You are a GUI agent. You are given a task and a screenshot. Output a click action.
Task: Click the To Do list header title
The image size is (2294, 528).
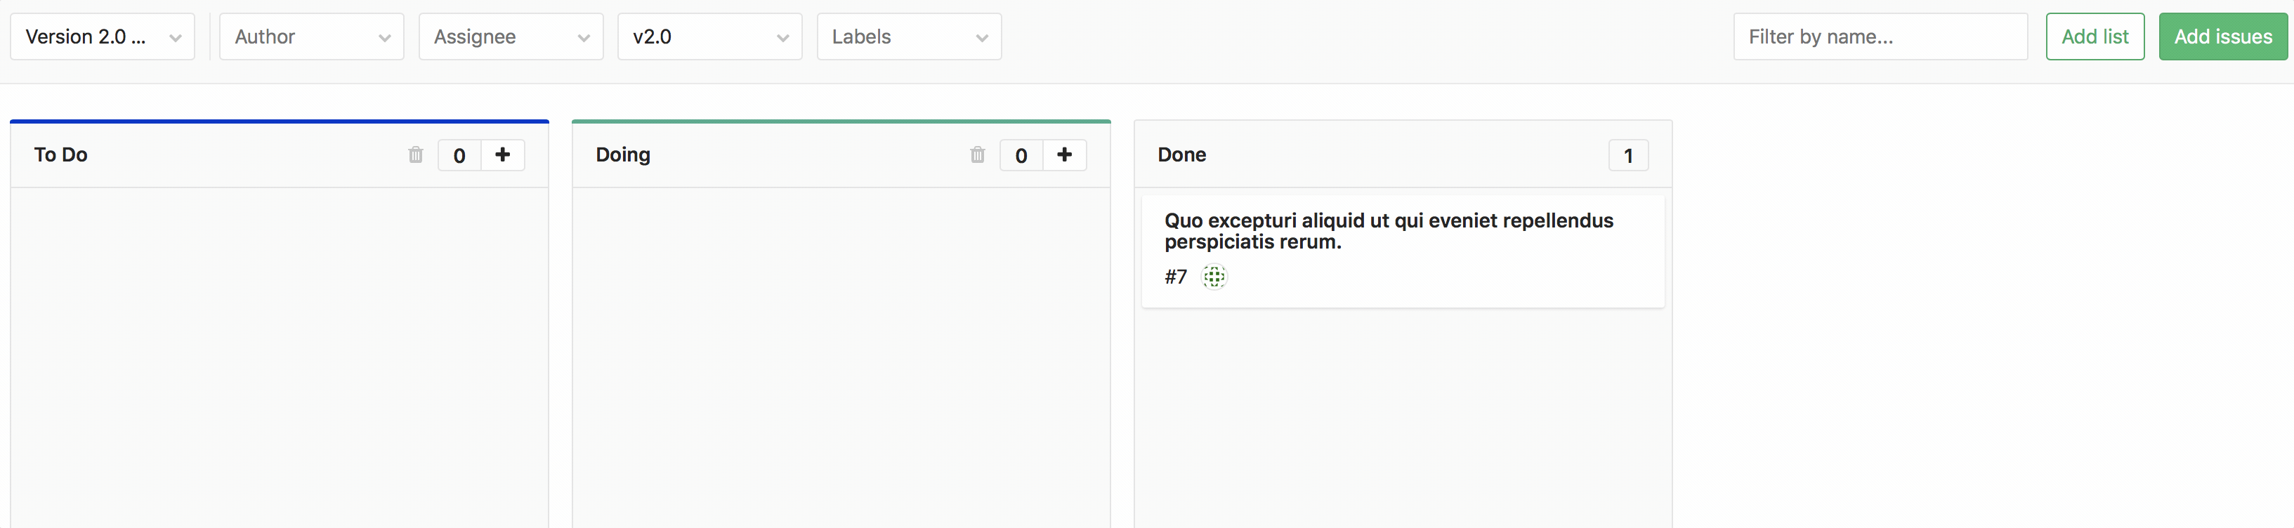(60, 155)
